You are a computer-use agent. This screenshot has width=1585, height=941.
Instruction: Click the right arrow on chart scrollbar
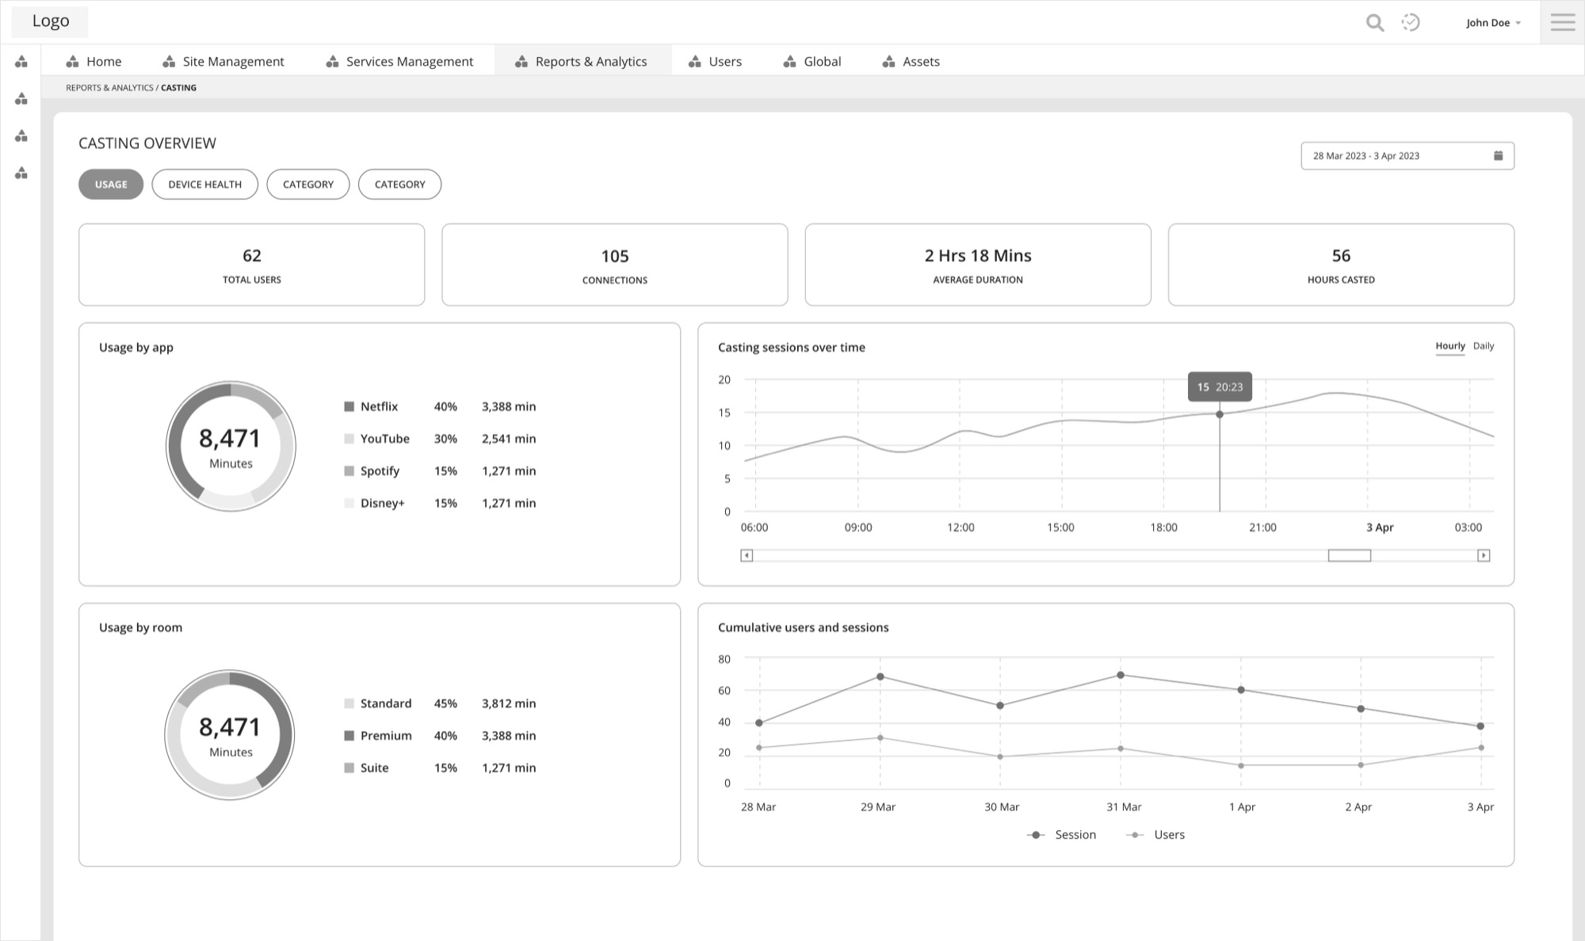(x=1484, y=555)
